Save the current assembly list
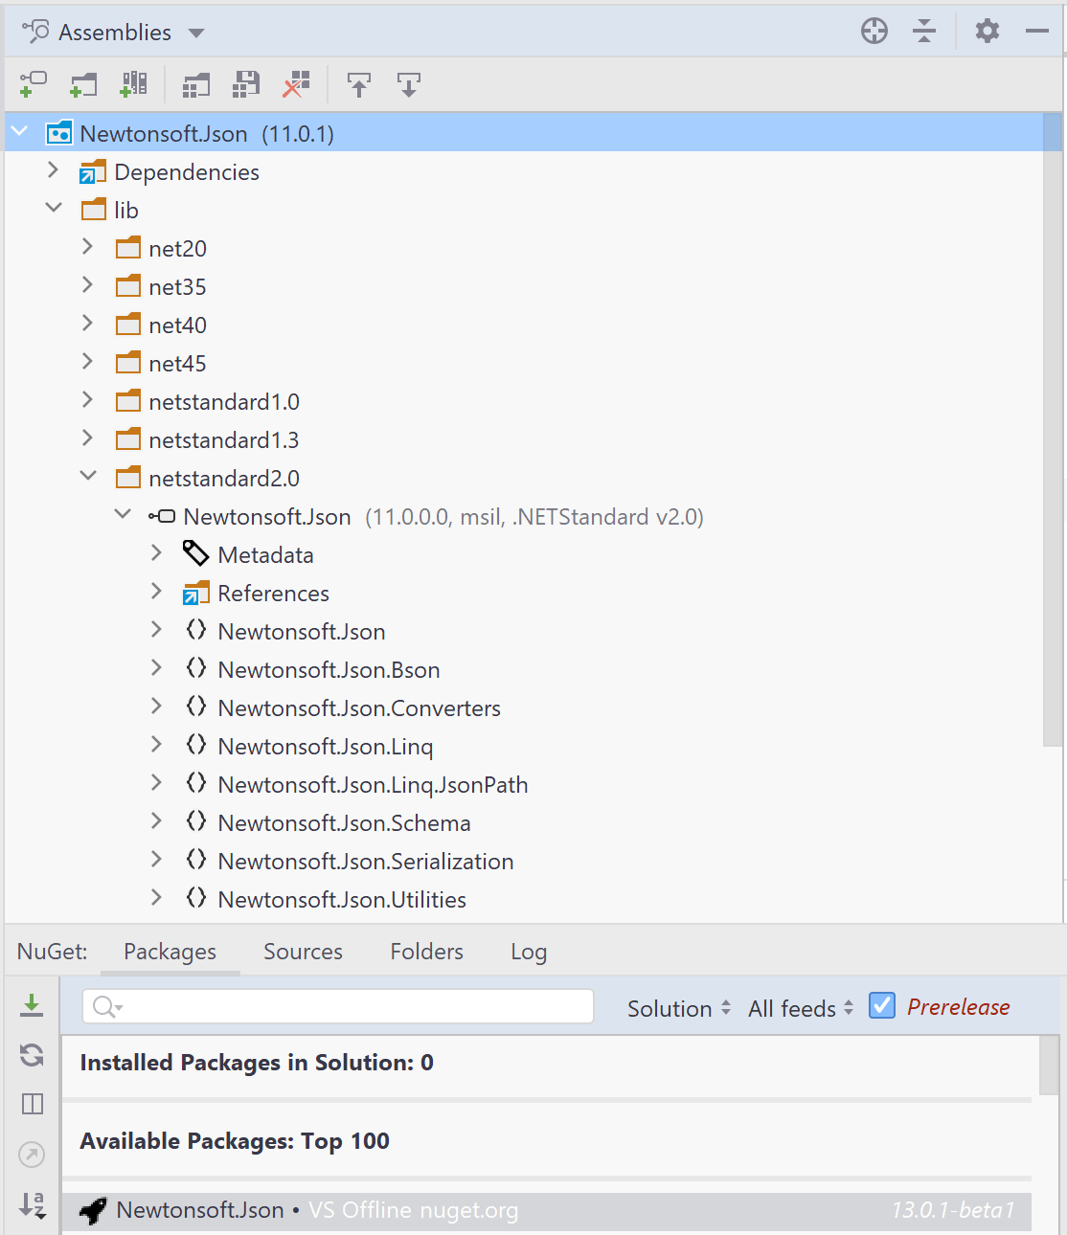This screenshot has height=1235, width=1067. pyautogui.click(x=245, y=84)
